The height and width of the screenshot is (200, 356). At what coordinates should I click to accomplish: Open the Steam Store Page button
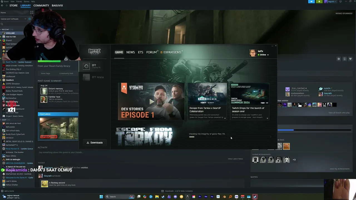click(x=45, y=73)
